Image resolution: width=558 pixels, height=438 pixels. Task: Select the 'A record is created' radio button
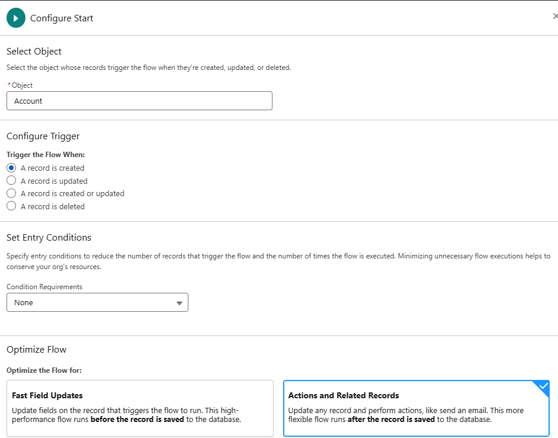tap(11, 168)
